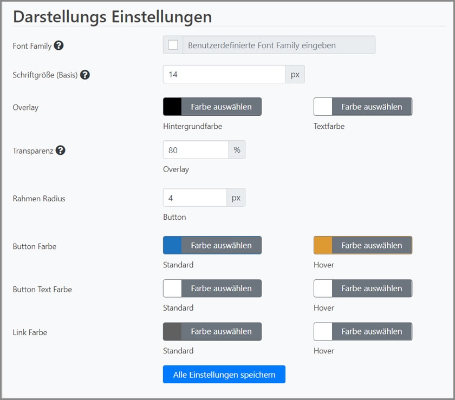Viewport: 455px width, 400px height.
Task: Click the Schriftgröße input showing 14
Action: tap(224, 74)
